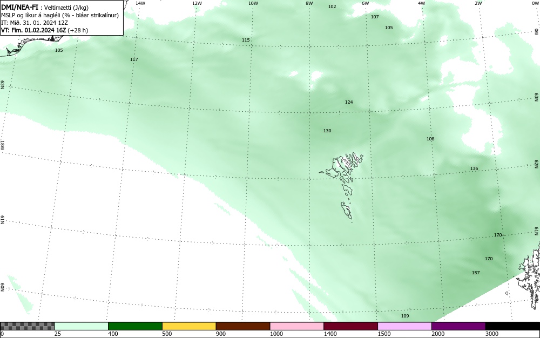Click the map value "130" north of the Faroes
The height and width of the screenshot is (338, 540).
tap(327, 131)
